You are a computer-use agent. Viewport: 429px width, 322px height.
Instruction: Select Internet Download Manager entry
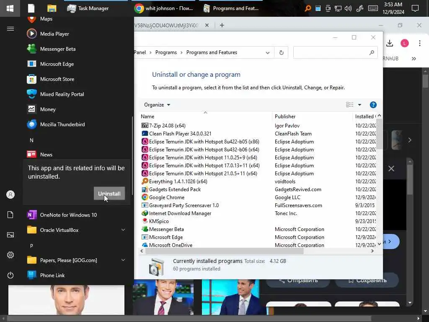(x=180, y=213)
